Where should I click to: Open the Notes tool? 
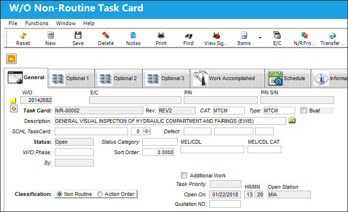[x=133, y=38]
